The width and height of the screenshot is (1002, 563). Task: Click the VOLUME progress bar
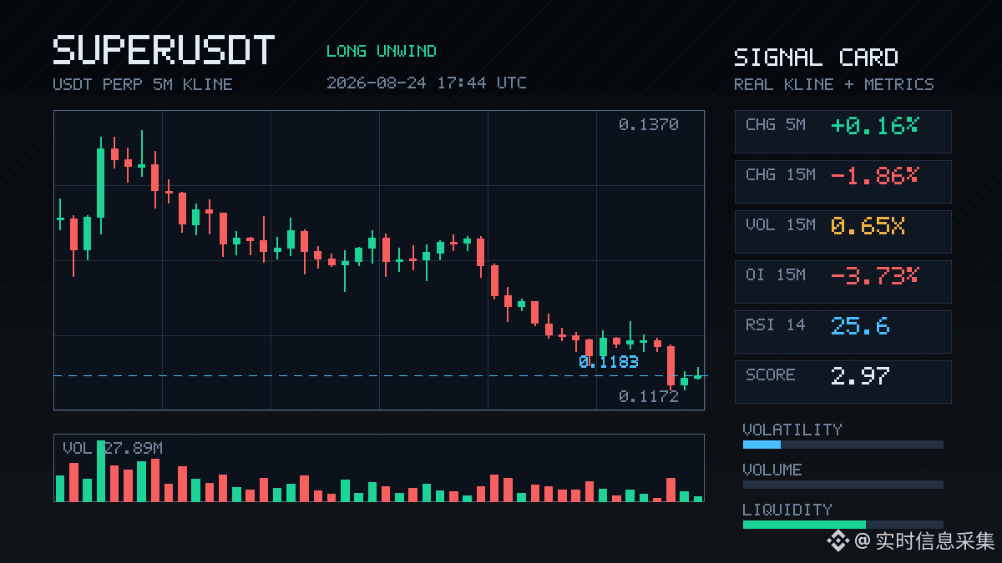pyautogui.click(x=843, y=485)
